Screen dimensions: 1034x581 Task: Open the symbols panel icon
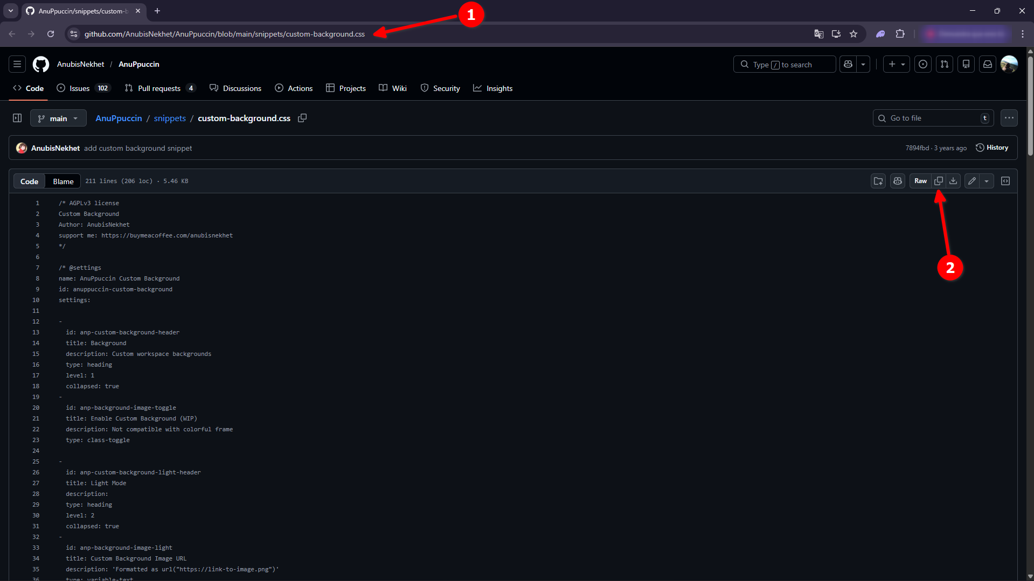pos(1005,181)
